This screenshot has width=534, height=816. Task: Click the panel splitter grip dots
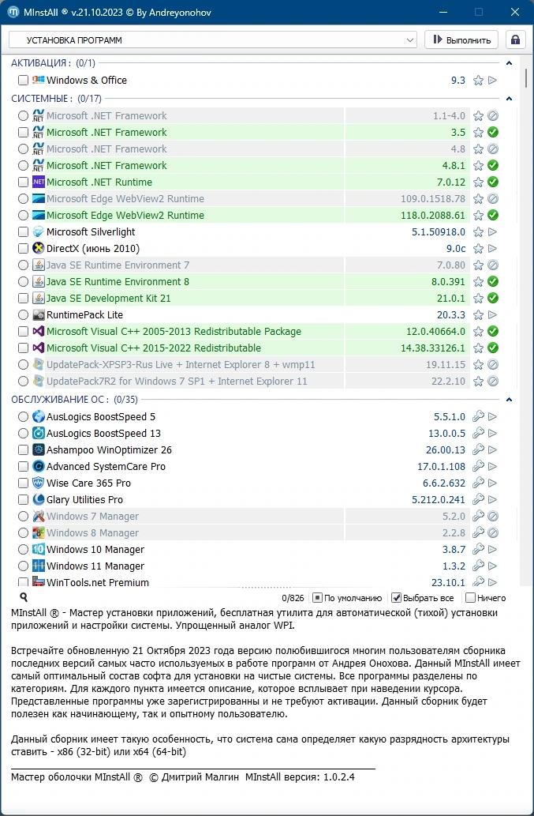pyautogui.click(x=267, y=588)
